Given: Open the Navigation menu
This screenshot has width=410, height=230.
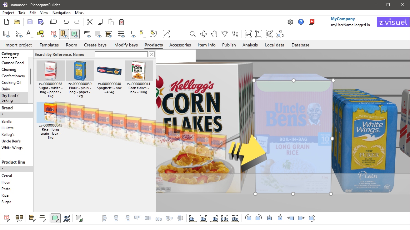Looking at the screenshot, I should coord(62,13).
